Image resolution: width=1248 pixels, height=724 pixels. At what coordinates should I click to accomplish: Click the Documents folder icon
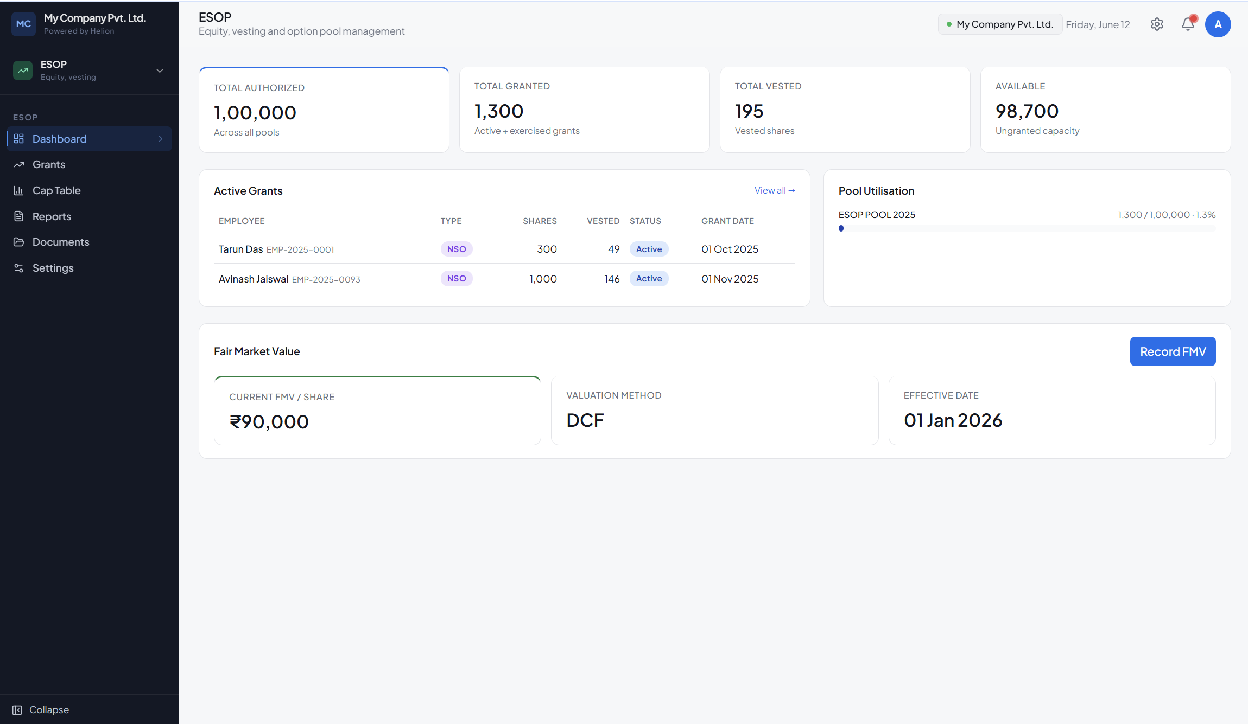pos(19,242)
